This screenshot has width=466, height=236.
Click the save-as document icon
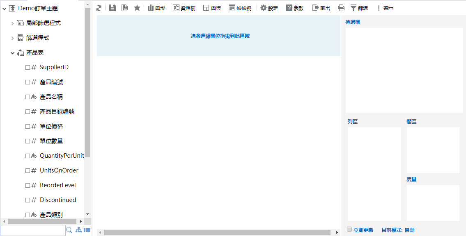click(125, 8)
